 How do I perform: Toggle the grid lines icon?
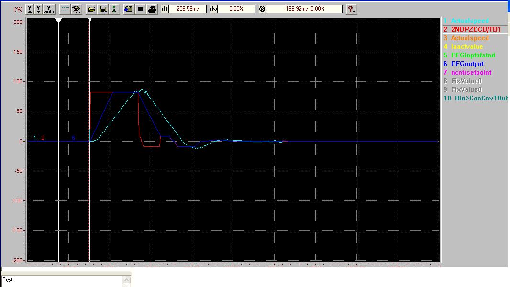[x=65, y=9]
